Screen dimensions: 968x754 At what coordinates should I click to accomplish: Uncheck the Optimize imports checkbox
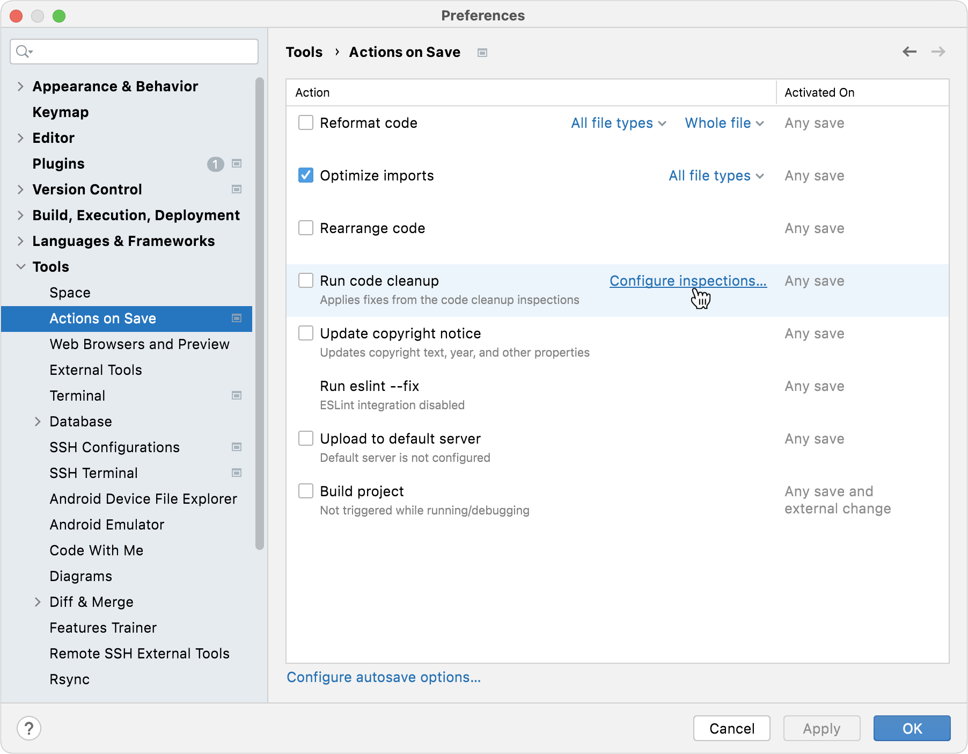(306, 175)
